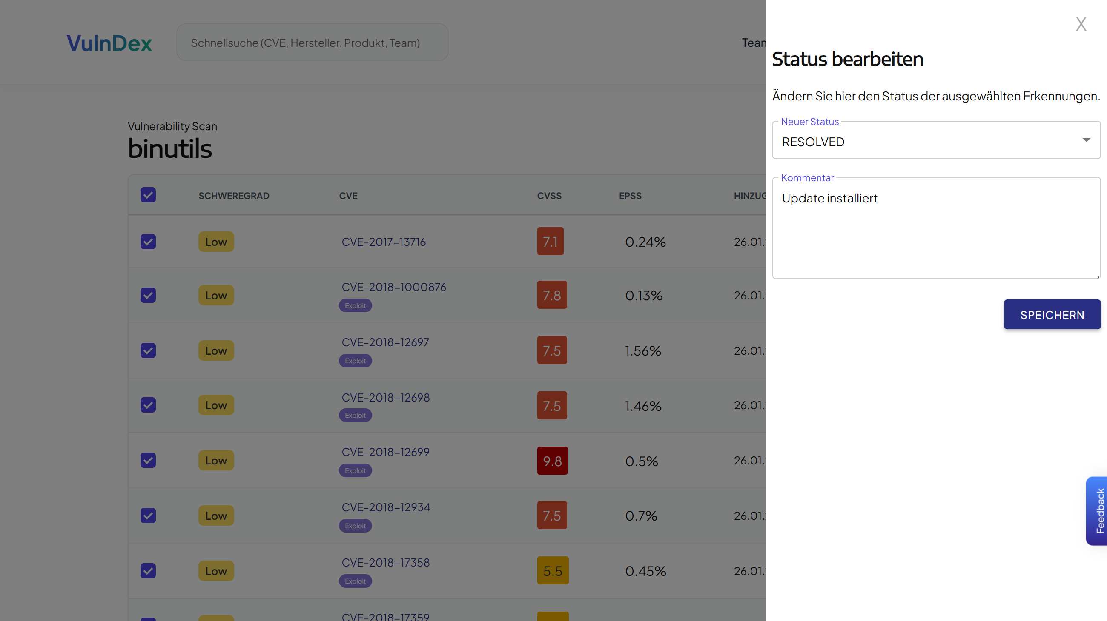Close the Status bearbeiten panel
This screenshot has width=1107, height=621.
click(1081, 24)
